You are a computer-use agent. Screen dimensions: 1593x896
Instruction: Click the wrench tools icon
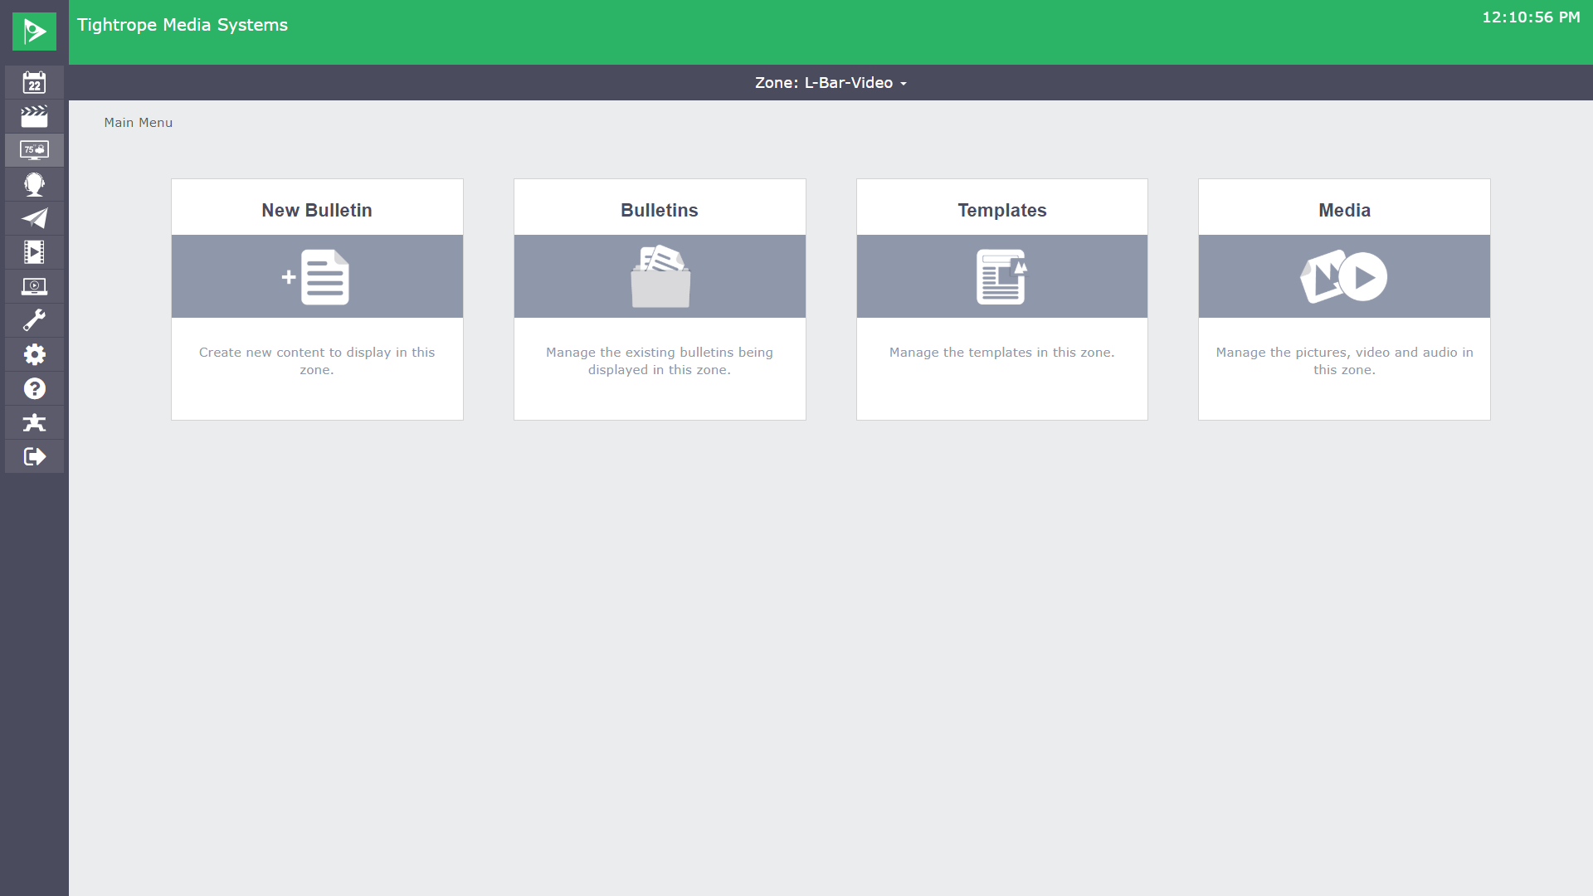coord(34,320)
